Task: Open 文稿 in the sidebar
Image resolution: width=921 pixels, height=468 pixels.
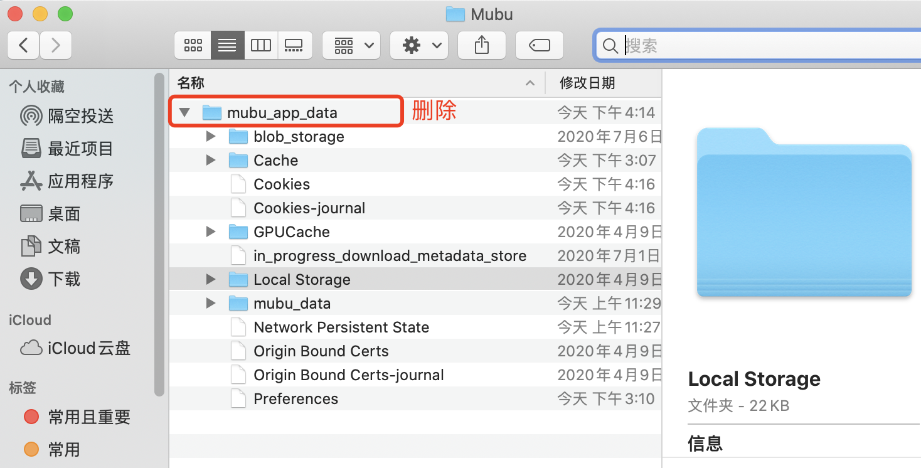Action: click(x=50, y=247)
